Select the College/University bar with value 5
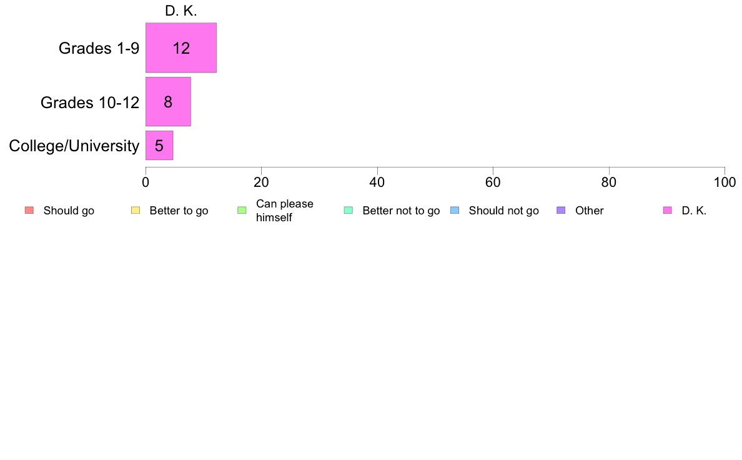This screenshot has height=460, width=742. (x=159, y=146)
